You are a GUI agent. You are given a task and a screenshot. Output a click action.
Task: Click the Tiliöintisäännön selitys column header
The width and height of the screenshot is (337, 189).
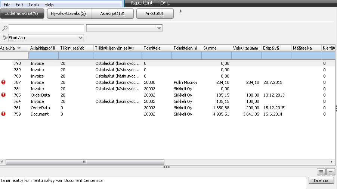coord(118,48)
